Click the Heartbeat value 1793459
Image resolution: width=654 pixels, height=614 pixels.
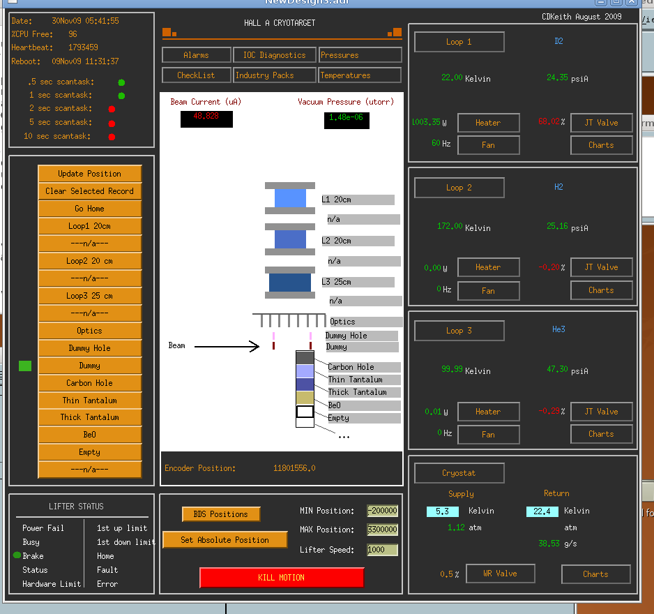[x=84, y=47]
